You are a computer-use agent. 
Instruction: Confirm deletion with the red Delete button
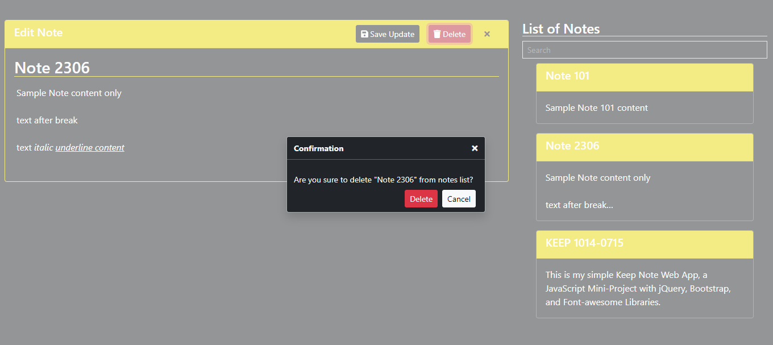(421, 199)
